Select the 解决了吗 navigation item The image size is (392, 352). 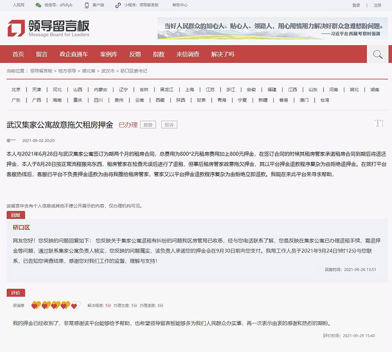point(222,54)
